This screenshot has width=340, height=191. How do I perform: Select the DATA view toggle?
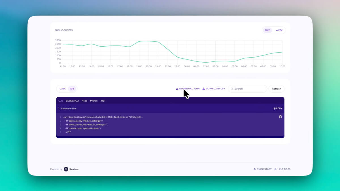pyautogui.click(x=63, y=89)
